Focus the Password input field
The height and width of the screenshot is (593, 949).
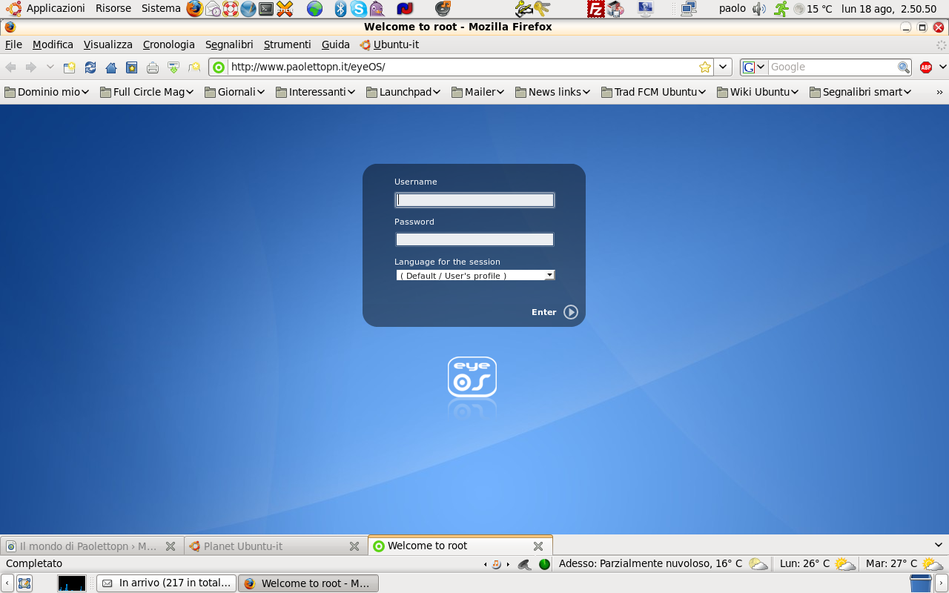(x=474, y=239)
